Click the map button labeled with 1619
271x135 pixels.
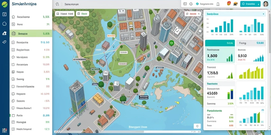pyautogui.click(x=65, y=14)
